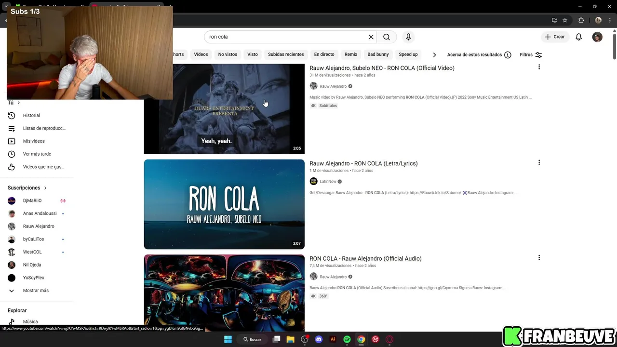This screenshot has width=617, height=347.
Task: Play the RON COLA Official Audio thumbnail
Action: [224, 293]
